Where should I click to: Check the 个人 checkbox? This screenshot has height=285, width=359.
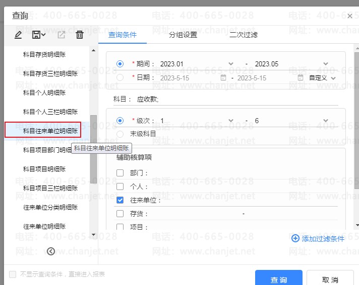pos(120,186)
